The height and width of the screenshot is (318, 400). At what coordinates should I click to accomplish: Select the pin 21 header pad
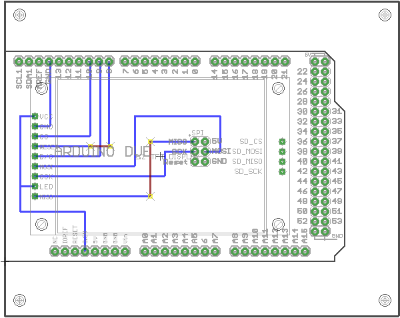click(285, 61)
